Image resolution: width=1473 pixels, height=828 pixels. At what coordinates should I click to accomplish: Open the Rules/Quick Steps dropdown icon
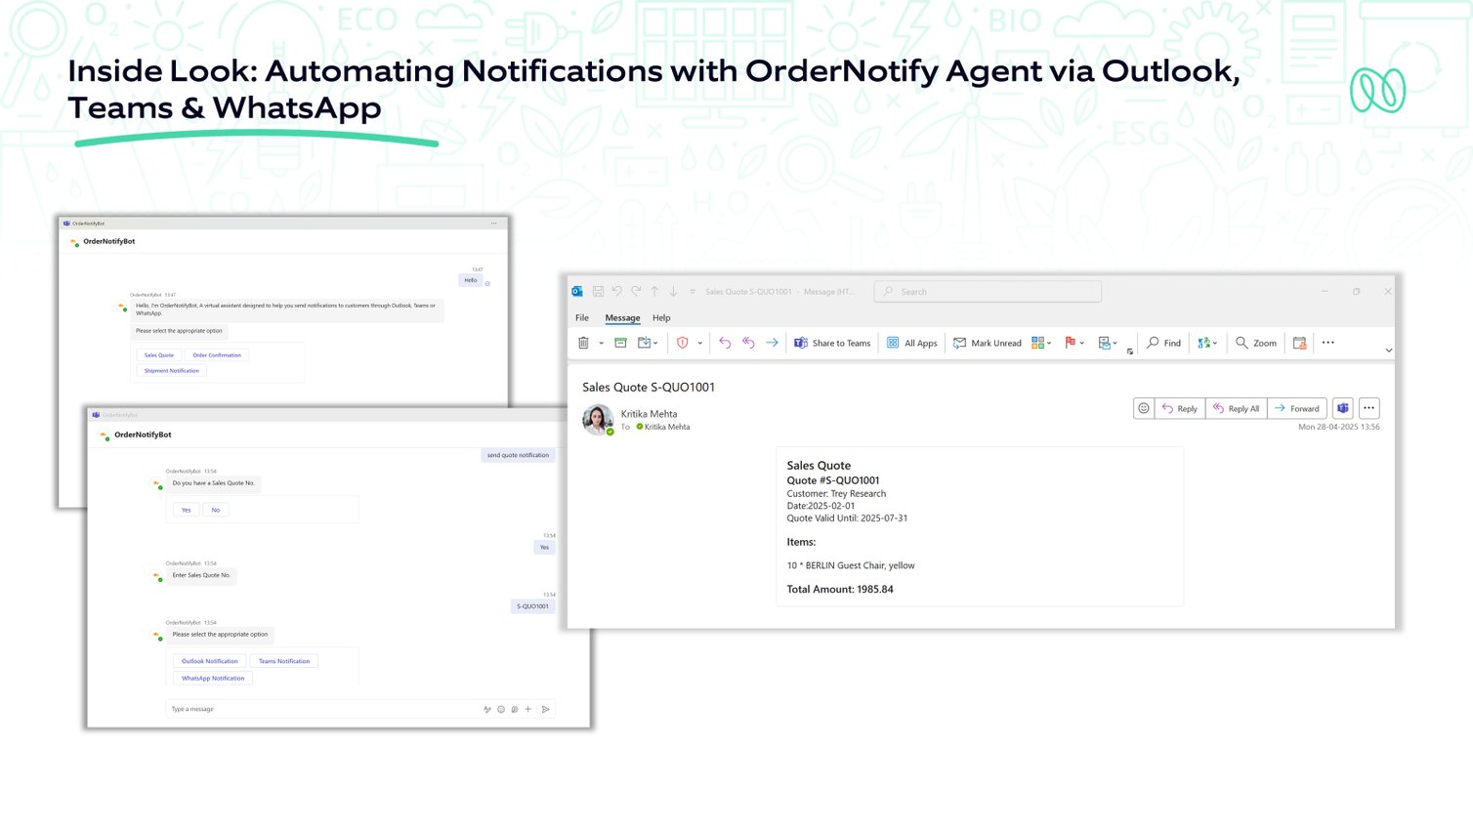tap(1108, 343)
